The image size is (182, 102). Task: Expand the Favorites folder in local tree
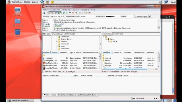57,42
